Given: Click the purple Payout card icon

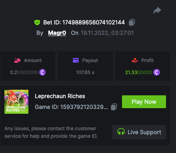Looking at the screenshot, I should click(76, 60).
